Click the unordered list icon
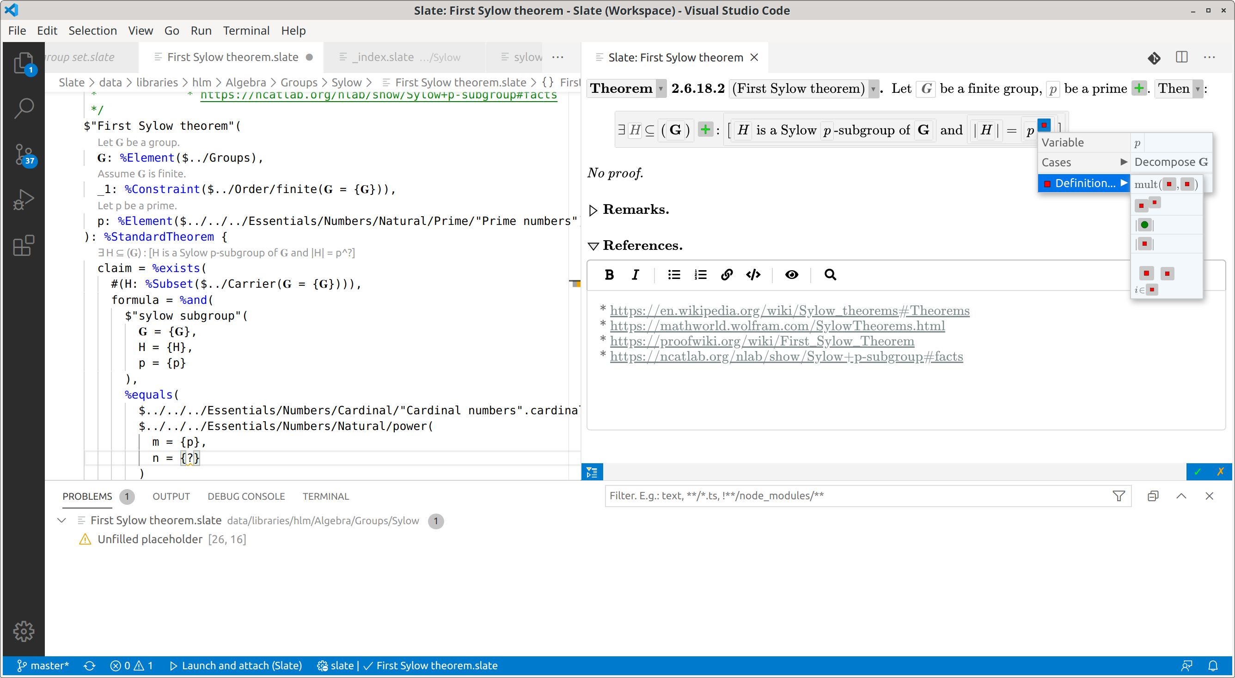Viewport: 1235px width, 678px height. 673,274
